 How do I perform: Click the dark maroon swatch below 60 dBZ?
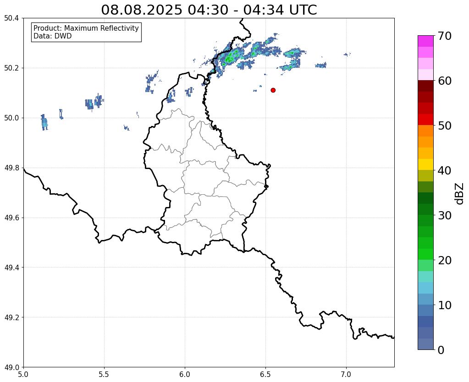click(425, 86)
